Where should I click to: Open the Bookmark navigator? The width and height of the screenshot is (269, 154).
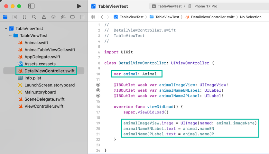tap(24, 17)
